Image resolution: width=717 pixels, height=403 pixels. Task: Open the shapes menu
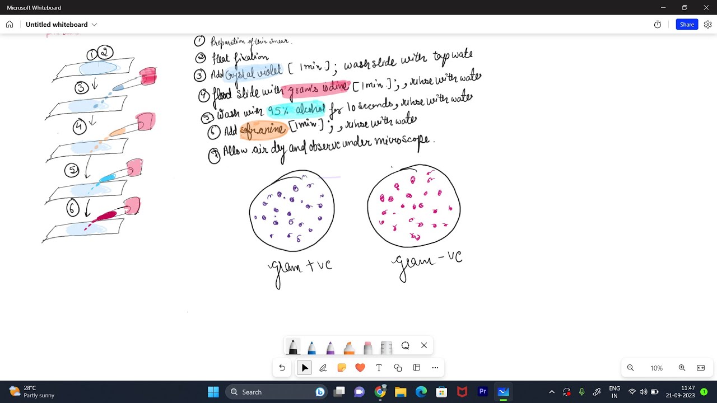[398, 368]
